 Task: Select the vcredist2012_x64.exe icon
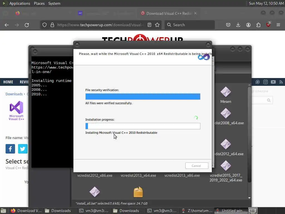[226, 144]
